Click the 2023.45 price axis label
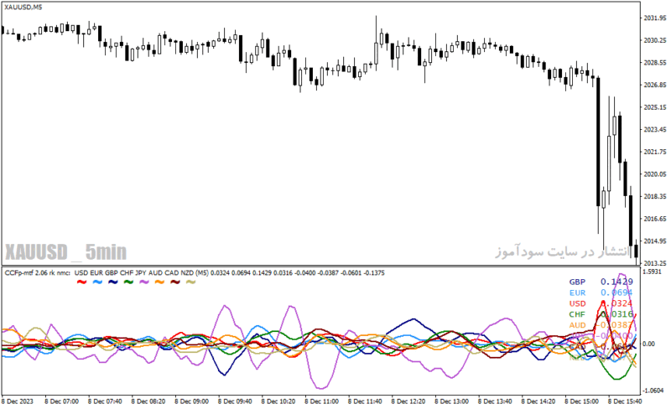Image resolution: width=671 pixels, height=409 pixels. coord(655,129)
